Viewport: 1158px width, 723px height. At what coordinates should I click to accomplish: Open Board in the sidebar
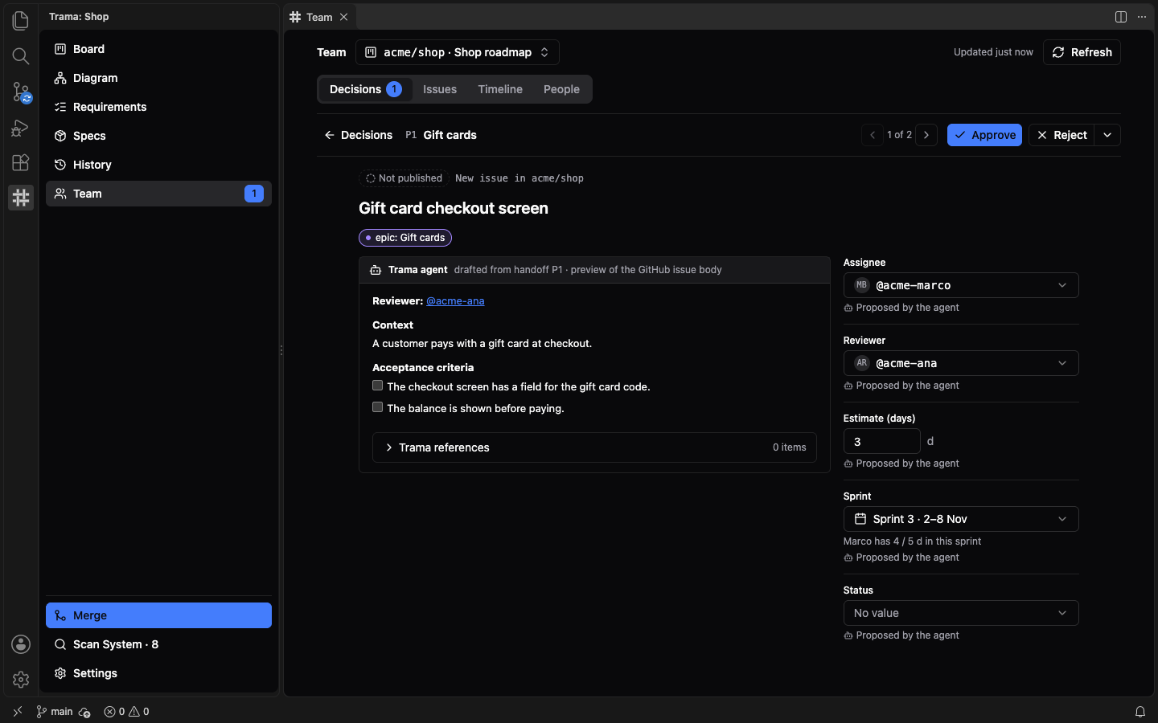tap(158, 49)
